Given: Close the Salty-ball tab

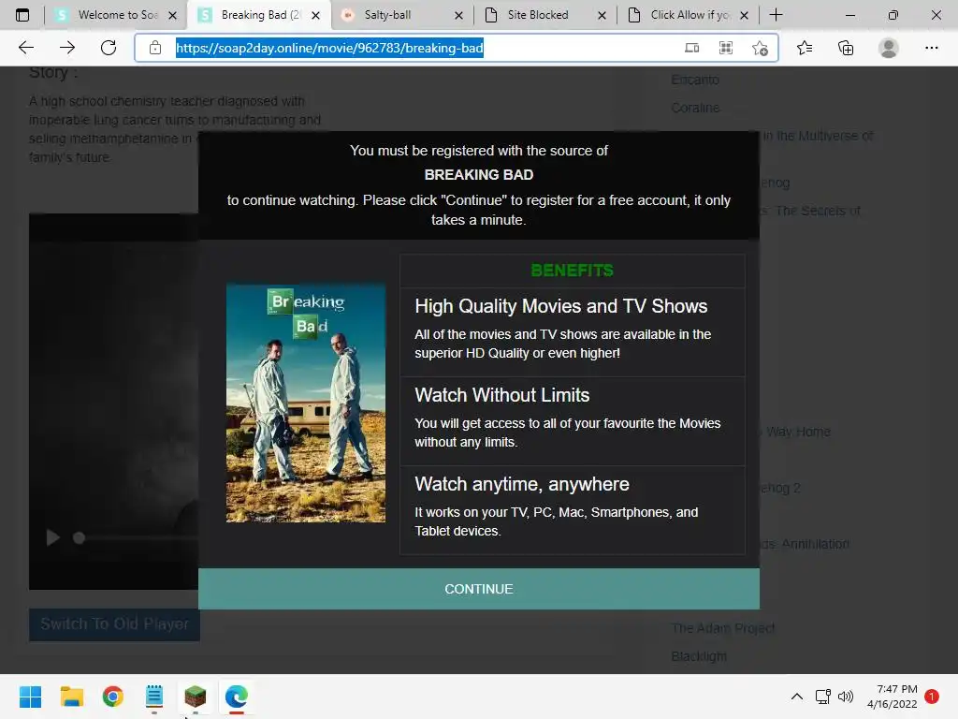Looking at the screenshot, I should (x=458, y=15).
